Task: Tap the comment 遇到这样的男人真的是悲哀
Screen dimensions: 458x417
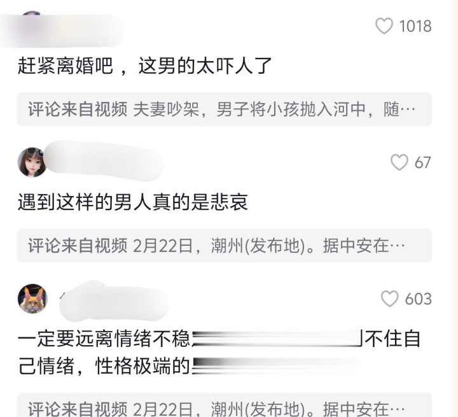Action: 133,202
